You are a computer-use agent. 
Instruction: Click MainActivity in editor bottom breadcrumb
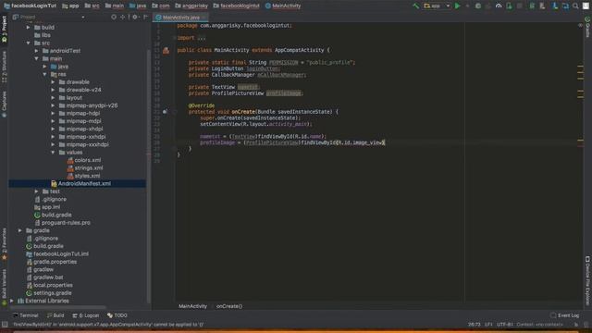pyautogui.click(x=192, y=306)
